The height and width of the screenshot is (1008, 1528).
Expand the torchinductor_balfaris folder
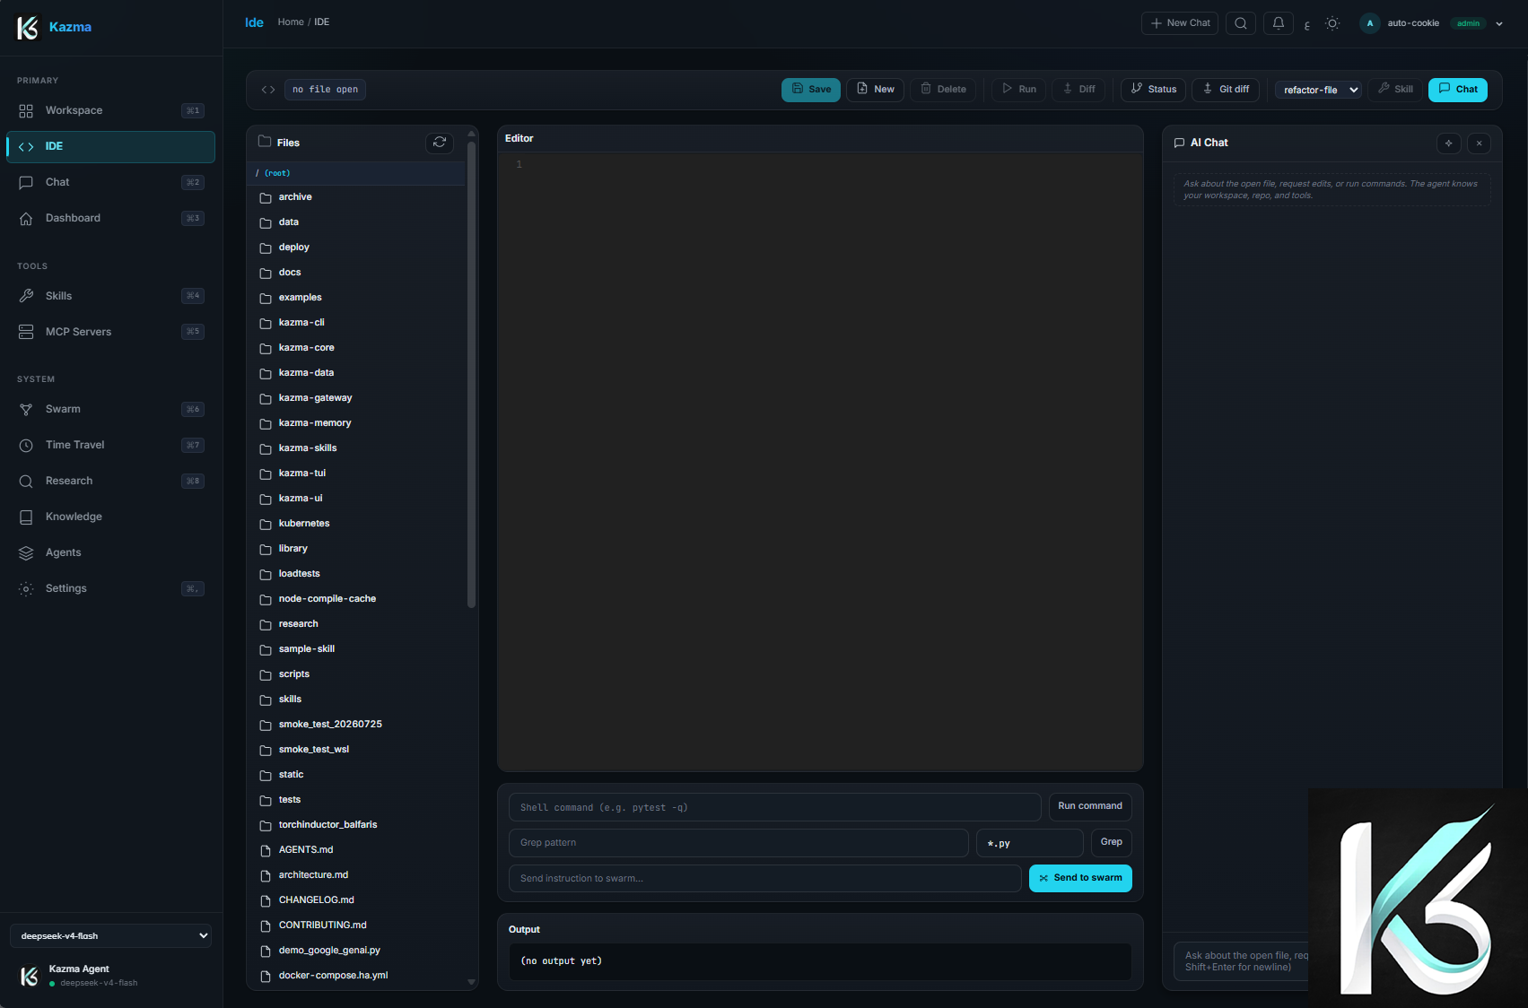click(x=356, y=825)
